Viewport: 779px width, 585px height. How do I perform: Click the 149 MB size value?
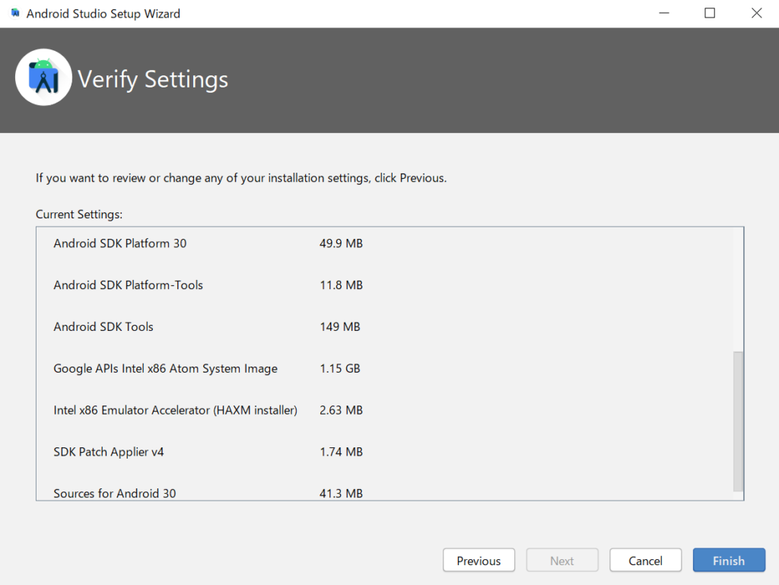click(x=340, y=327)
